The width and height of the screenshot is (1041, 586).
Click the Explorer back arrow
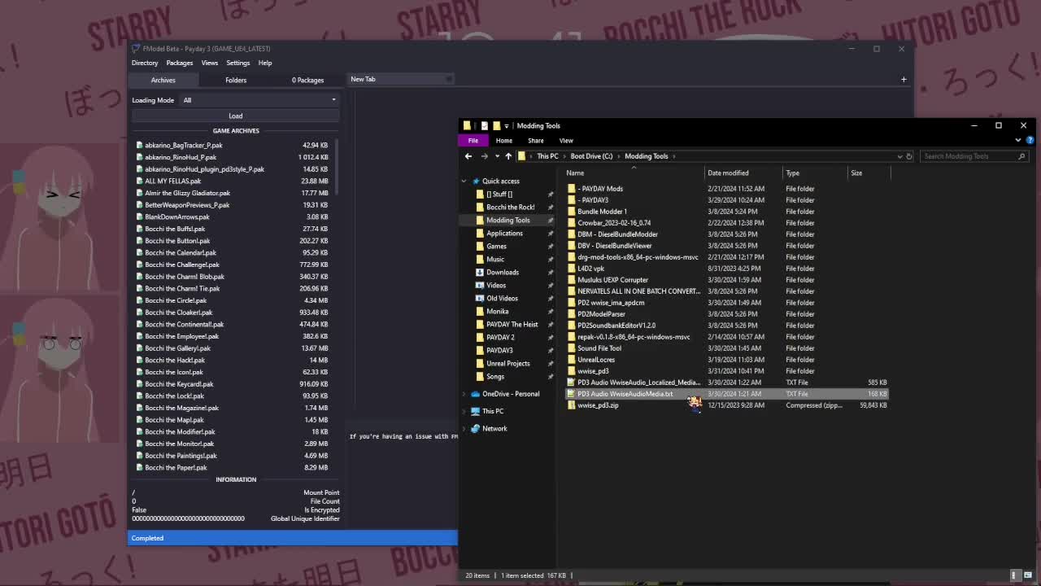click(x=468, y=156)
